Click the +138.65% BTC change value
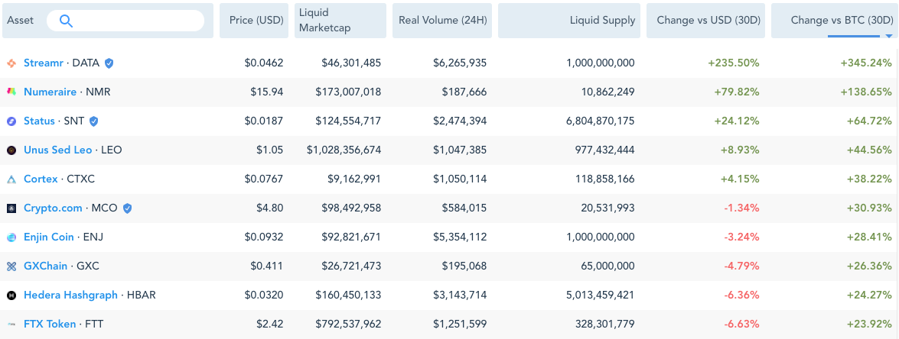Viewport: 899px width, 339px height. click(866, 92)
